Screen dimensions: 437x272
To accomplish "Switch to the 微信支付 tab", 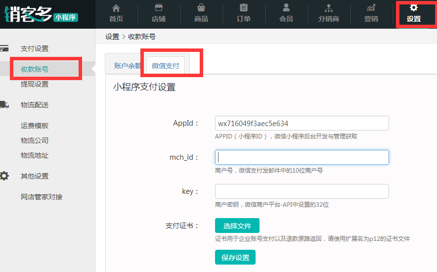I will tap(166, 66).
